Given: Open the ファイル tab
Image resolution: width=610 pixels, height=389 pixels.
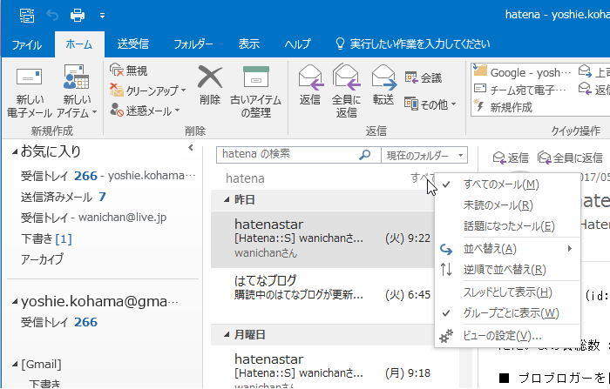Looking at the screenshot, I should tap(26, 44).
